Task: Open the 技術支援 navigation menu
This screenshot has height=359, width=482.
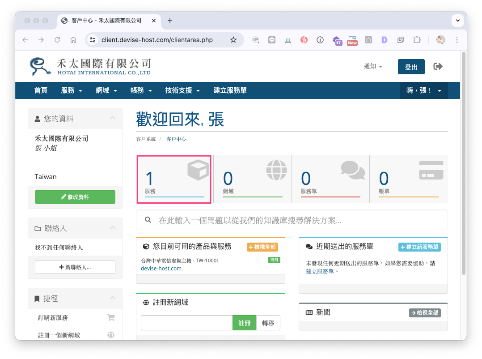Action: point(182,90)
